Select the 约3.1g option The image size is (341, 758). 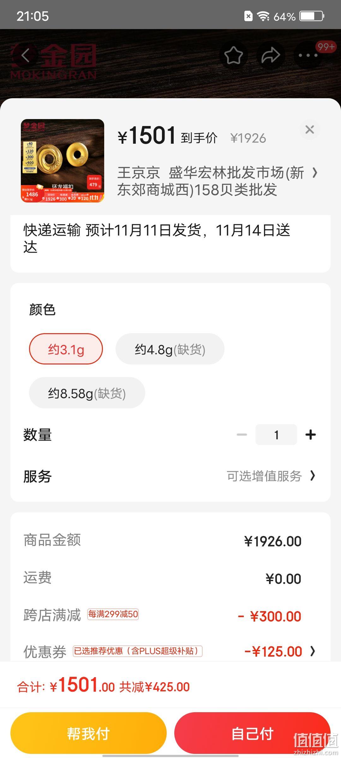pos(66,349)
